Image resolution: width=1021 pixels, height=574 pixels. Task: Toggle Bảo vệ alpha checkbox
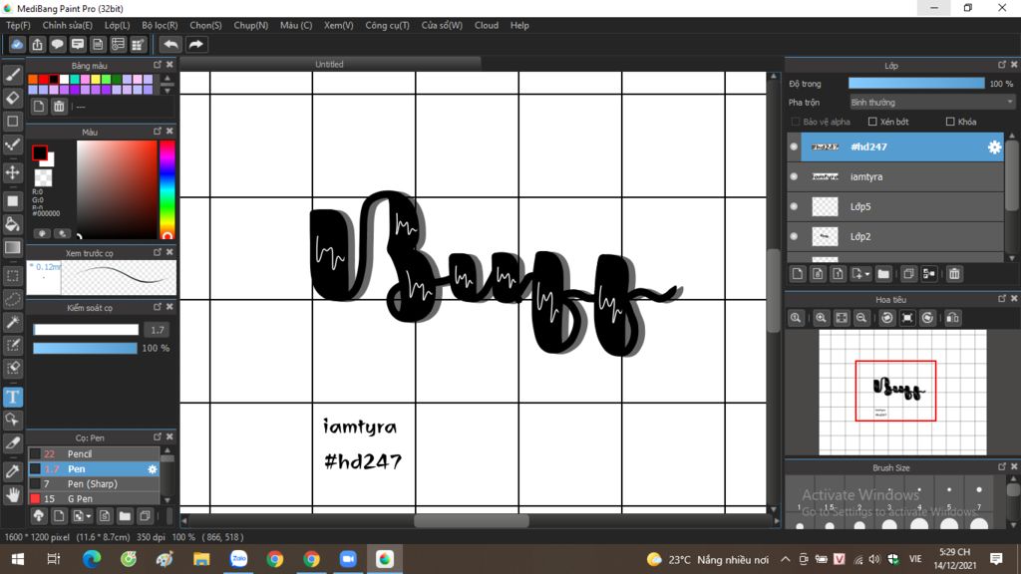[x=795, y=122]
